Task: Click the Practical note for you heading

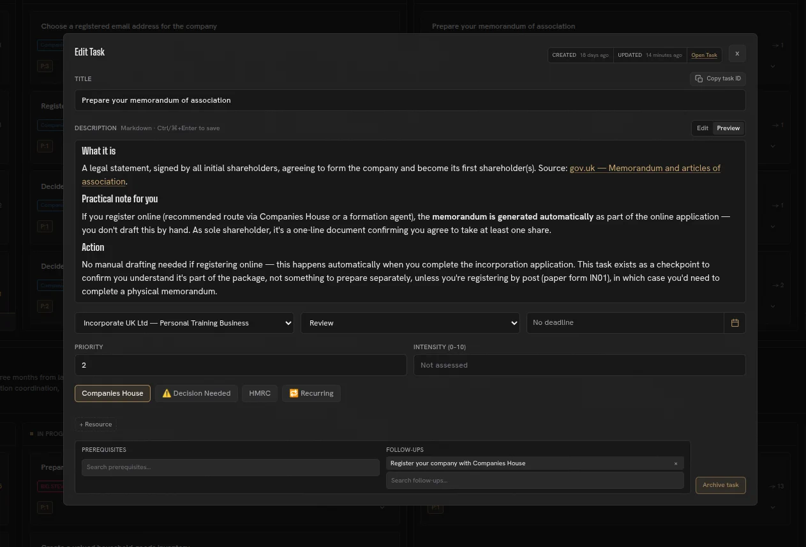Action: [x=120, y=199]
